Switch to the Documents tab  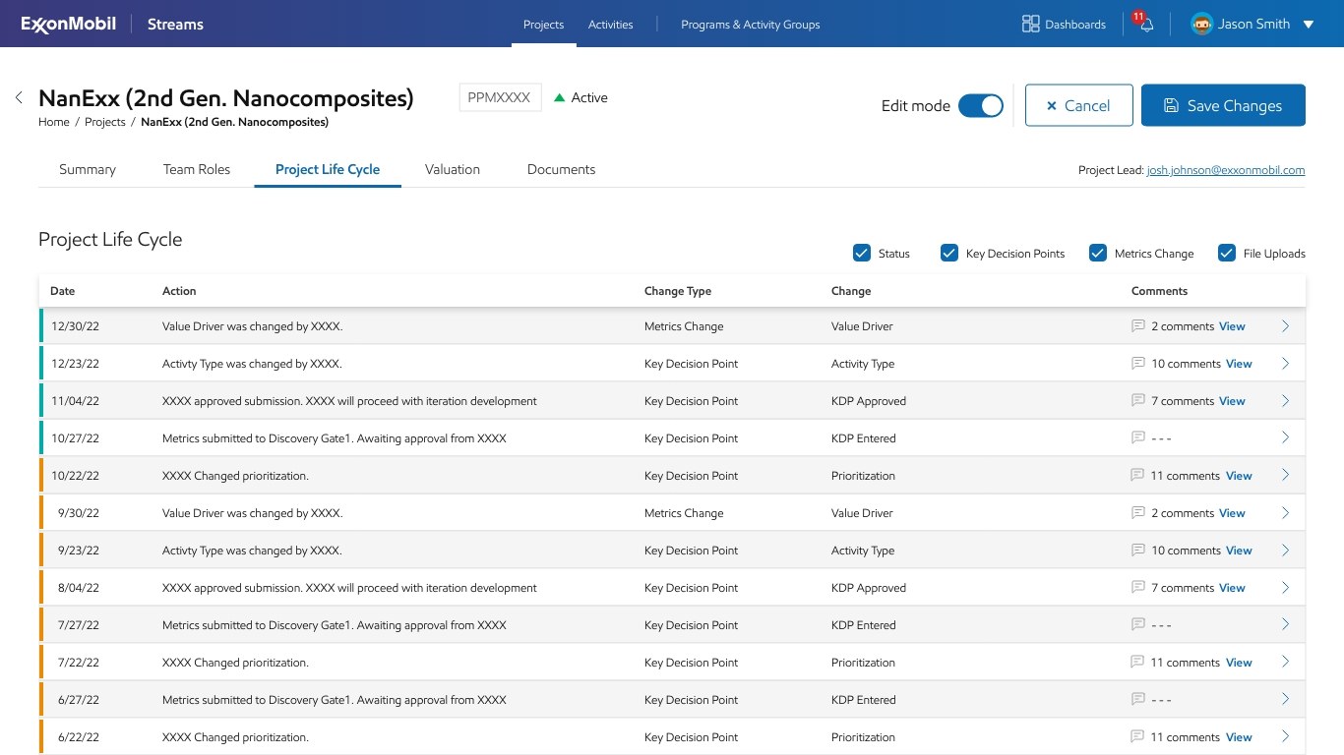(x=561, y=169)
